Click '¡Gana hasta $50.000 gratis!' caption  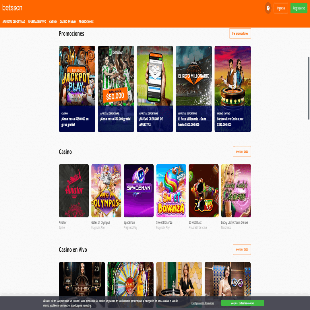pyautogui.click(x=115, y=119)
